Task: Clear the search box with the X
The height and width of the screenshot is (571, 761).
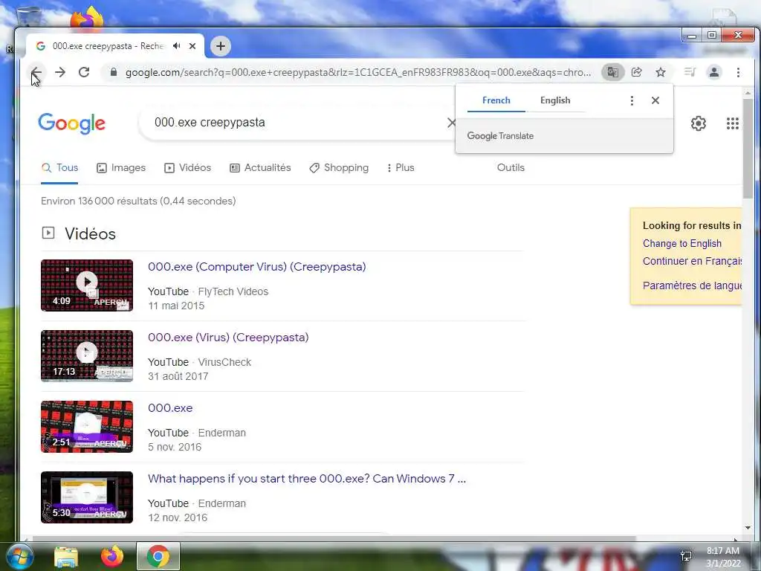Action: pyautogui.click(x=451, y=123)
